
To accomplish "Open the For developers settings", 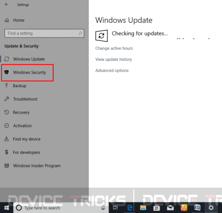I will pyautogui.click(x=26, y=153).
